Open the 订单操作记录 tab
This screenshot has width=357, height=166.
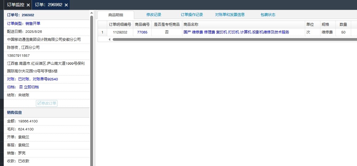coord(192,15)
